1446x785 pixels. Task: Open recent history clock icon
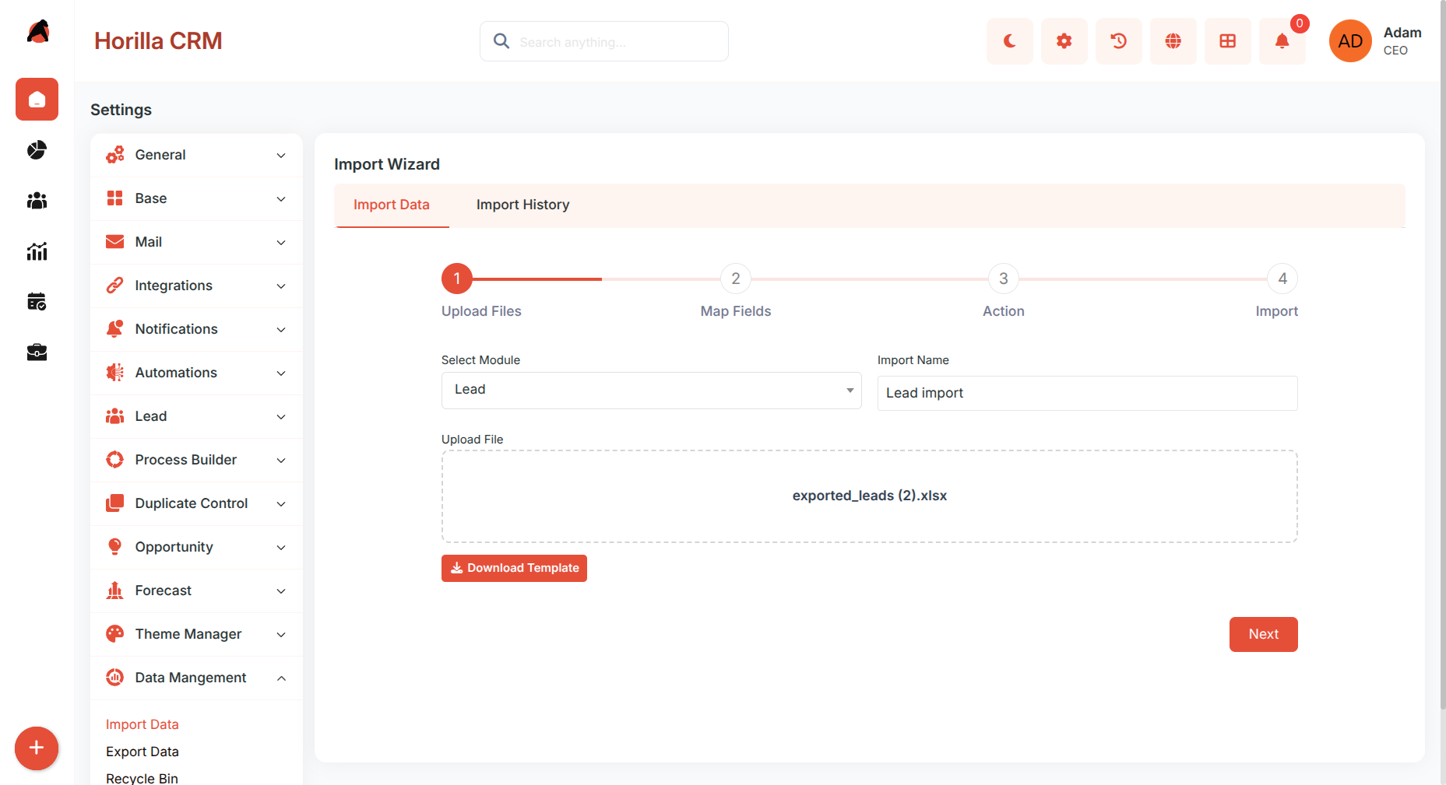coord(1118,41)
